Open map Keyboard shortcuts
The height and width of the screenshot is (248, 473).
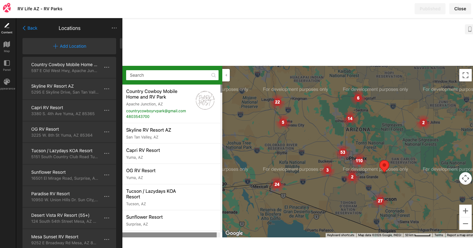pyautogui.click(x=341, y=235)
